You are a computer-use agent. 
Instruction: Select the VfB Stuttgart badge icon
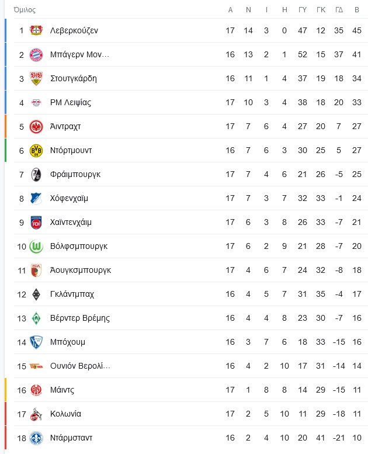click(36, 78)
